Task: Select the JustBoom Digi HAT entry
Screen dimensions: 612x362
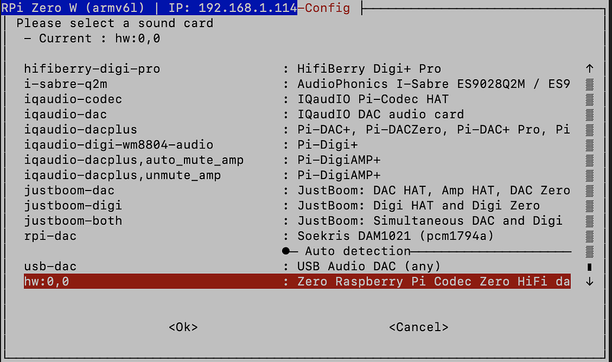Action: tap(71, 205)
